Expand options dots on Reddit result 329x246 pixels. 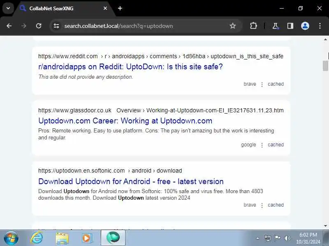[262, 84]
